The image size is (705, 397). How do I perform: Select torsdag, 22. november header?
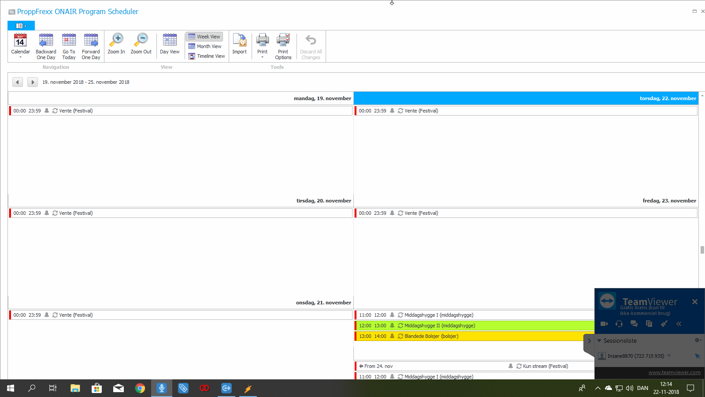tap(526, 98)
